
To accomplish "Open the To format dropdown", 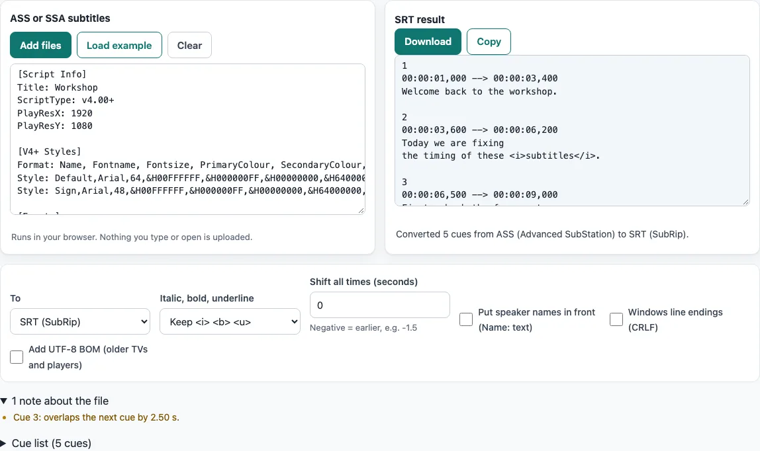I will pos(80,321).
